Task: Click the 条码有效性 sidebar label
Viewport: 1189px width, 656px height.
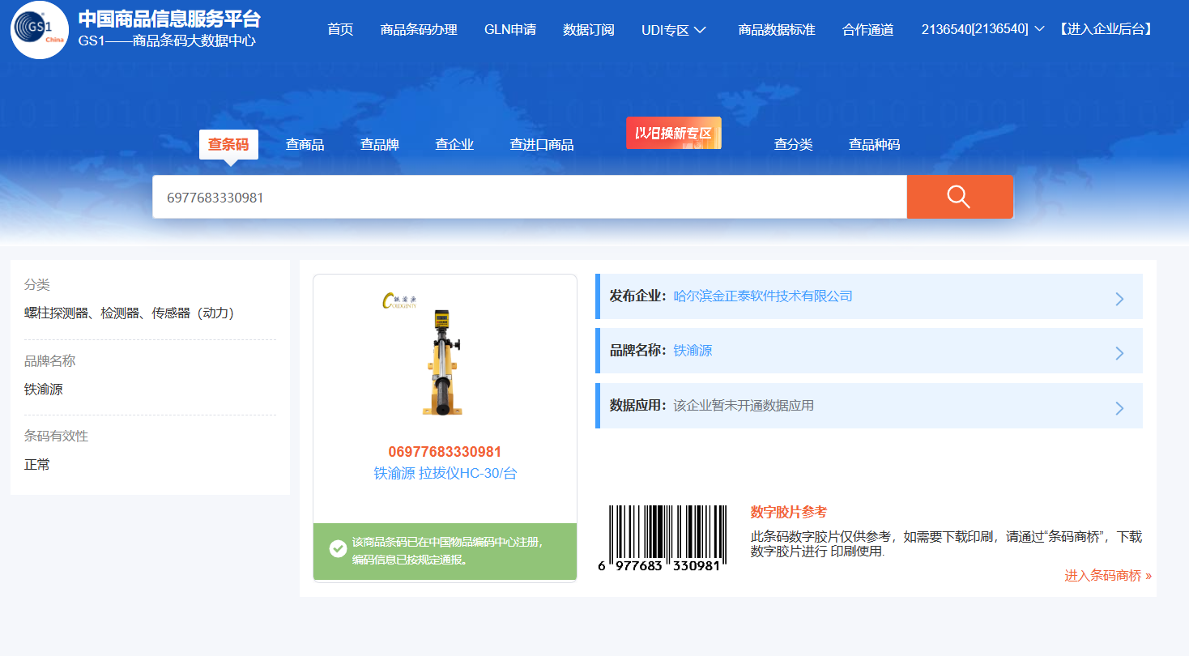Action: [x=57, y=437]
